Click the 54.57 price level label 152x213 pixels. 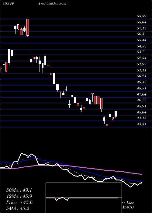[x=141, y=46]
